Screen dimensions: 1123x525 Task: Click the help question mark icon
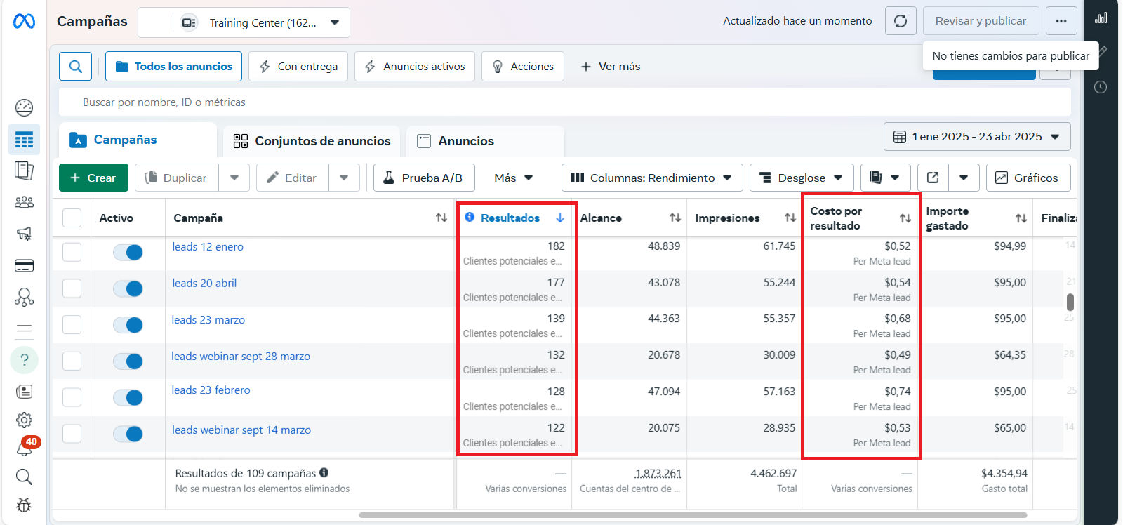(x=24, y=360)
